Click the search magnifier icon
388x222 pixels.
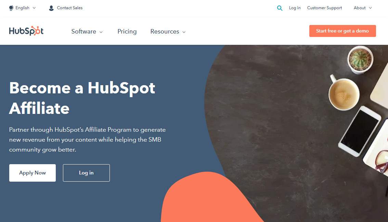point(280,8)
